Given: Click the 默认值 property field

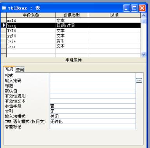Looking at the screenshot, I should click(x=93, y=91).
